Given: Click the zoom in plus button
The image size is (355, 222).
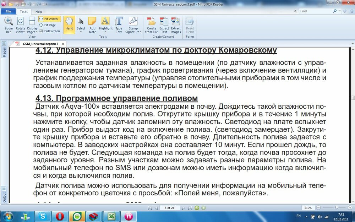Looking at the screenshot, I should 350,208.
